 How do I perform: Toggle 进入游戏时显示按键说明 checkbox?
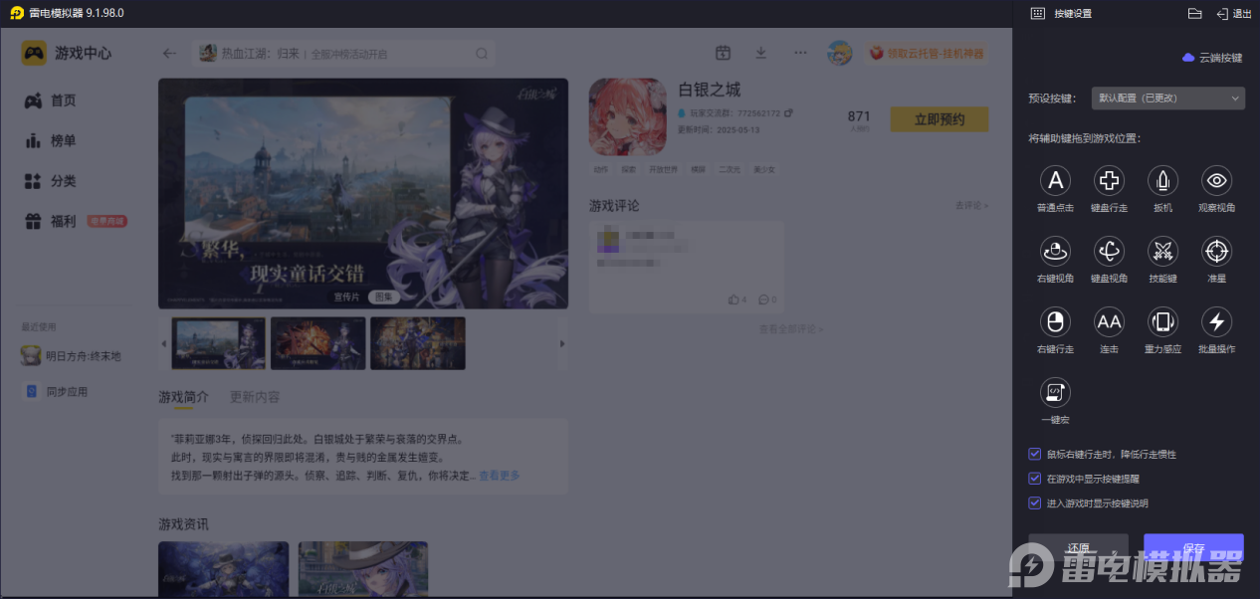[x=1035, y=503]
